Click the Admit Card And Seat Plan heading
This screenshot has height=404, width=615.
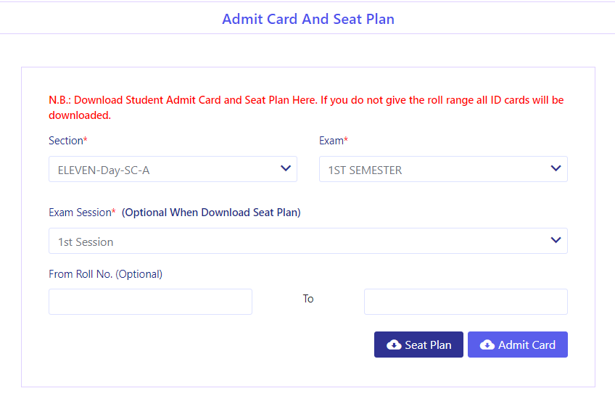pyautogui.click(x=308, y=19)
